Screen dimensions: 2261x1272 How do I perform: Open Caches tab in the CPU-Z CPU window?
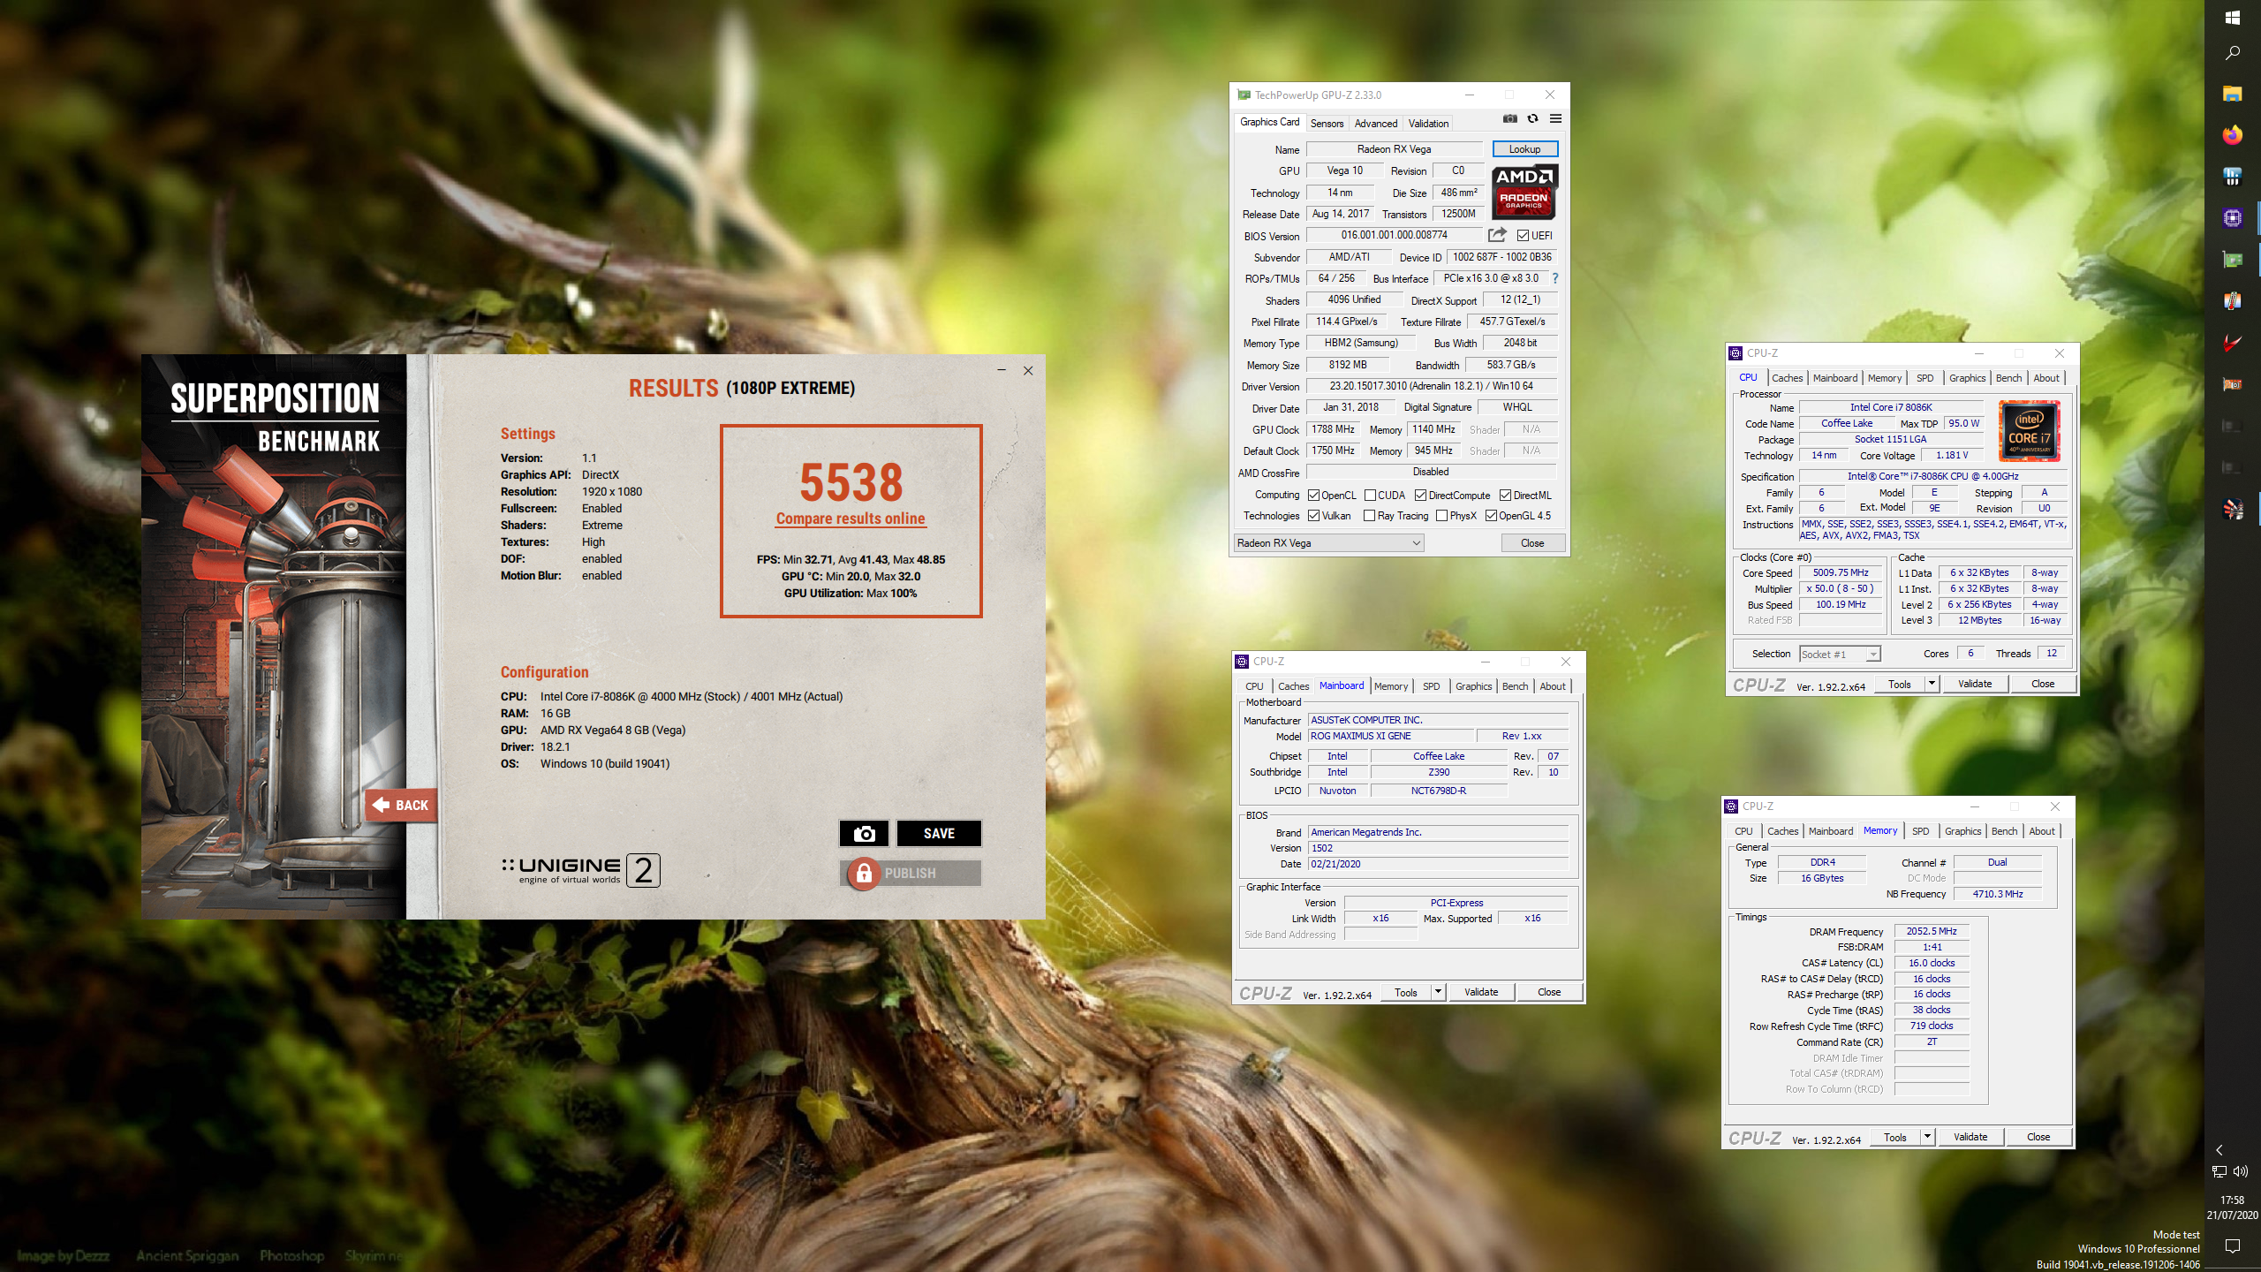coord(1787,378)
